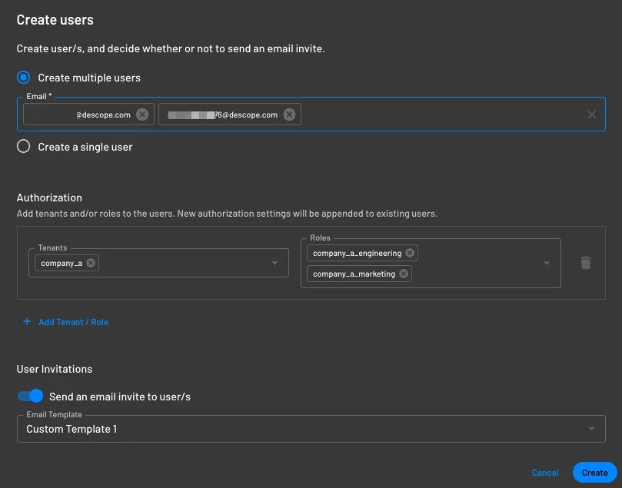The width and height of the screenshot is (622, 488).
Task: Click the Custom Template 1 value
Action: tap(72, 429)
